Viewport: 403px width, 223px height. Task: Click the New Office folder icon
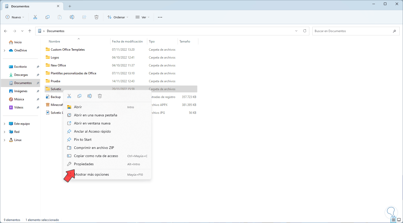[x=48, y=65]
